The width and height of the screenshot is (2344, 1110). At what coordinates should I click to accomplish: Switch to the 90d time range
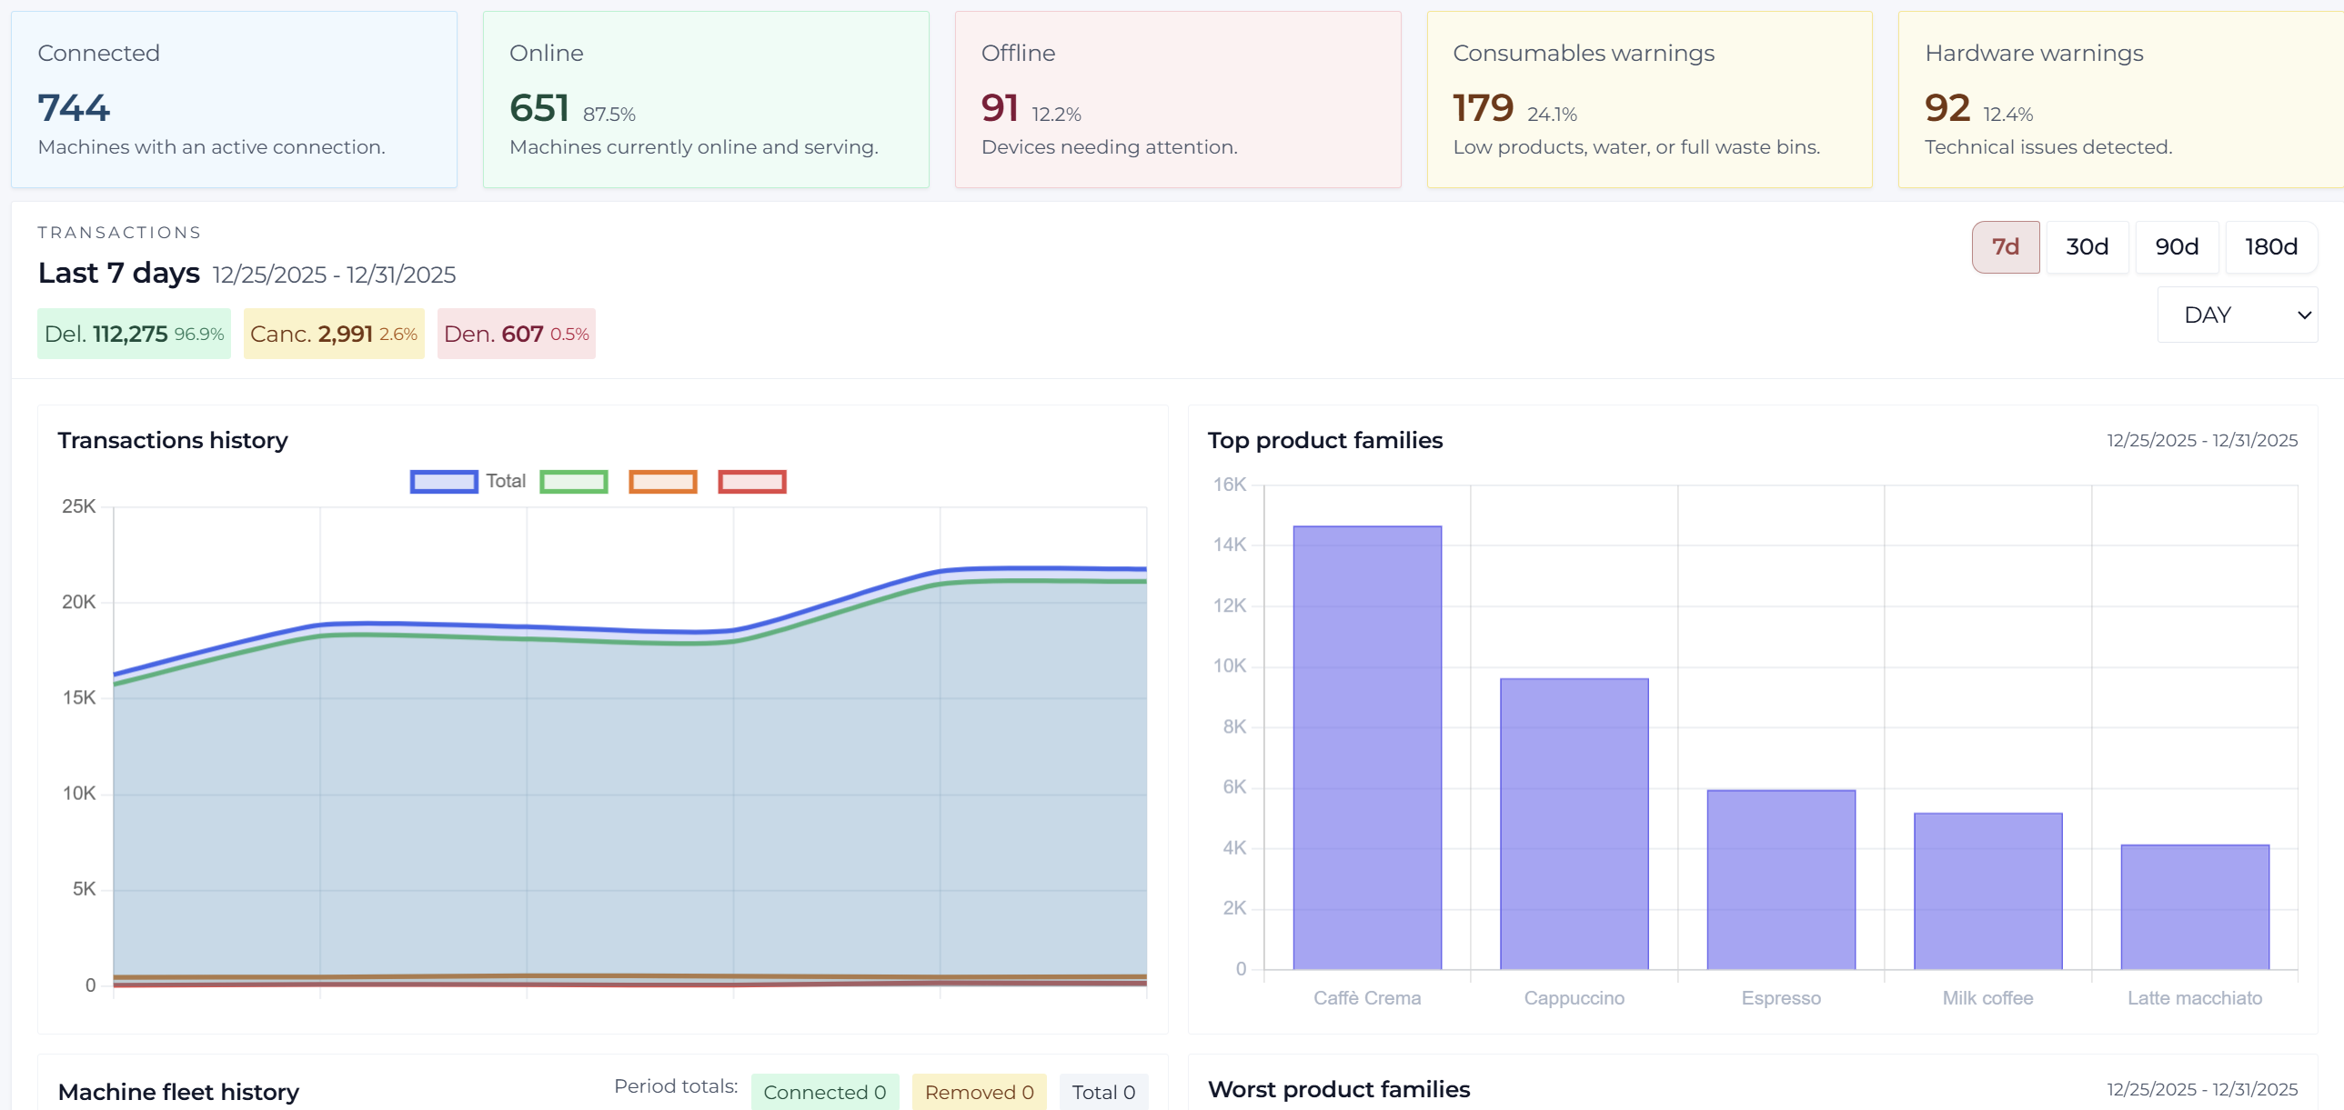[2176, 246]
